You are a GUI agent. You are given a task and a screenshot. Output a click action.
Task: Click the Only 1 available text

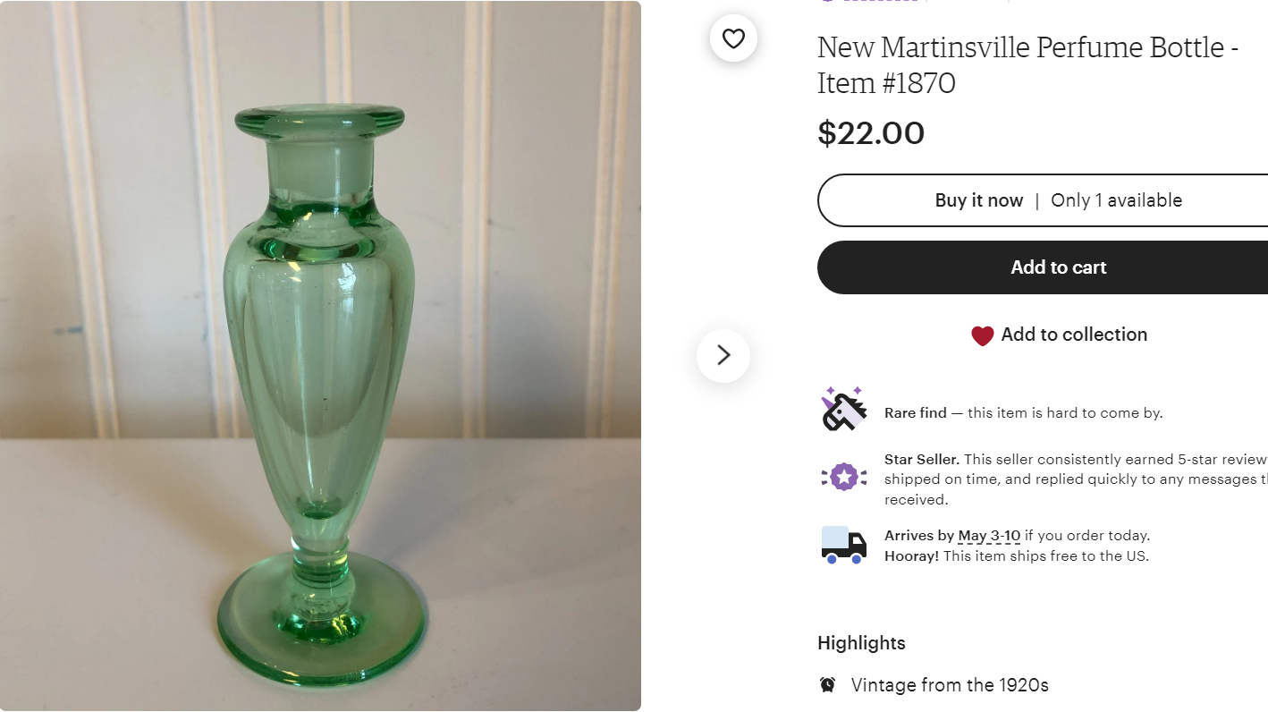(x=1116, y=200)
